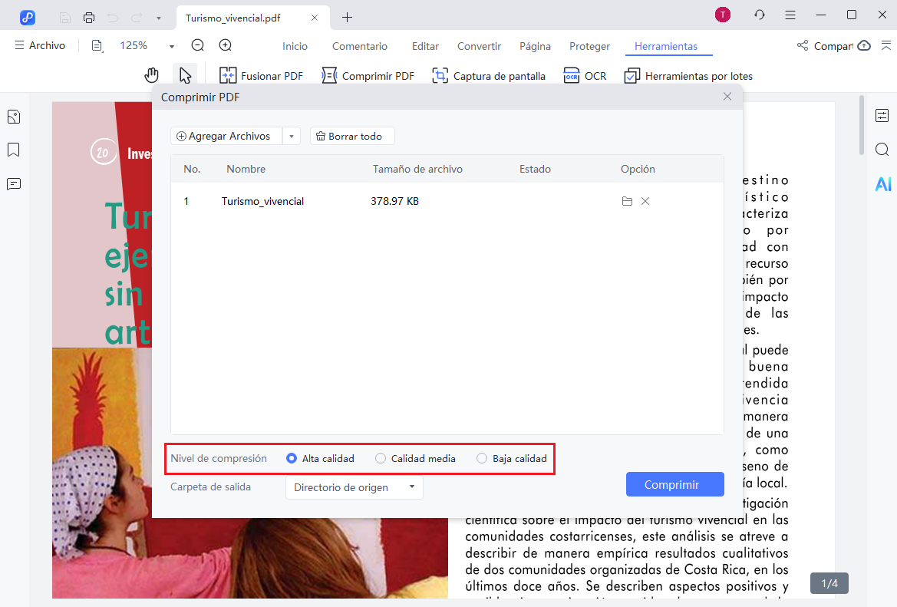Select the hand pan tool
The width and height of the screenshot is (897, 607).
tap(152, 75)
